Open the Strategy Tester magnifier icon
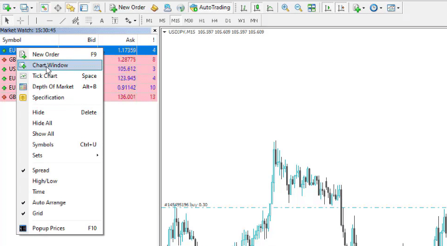The image size is (447, 246). click(x=97, y=7)
